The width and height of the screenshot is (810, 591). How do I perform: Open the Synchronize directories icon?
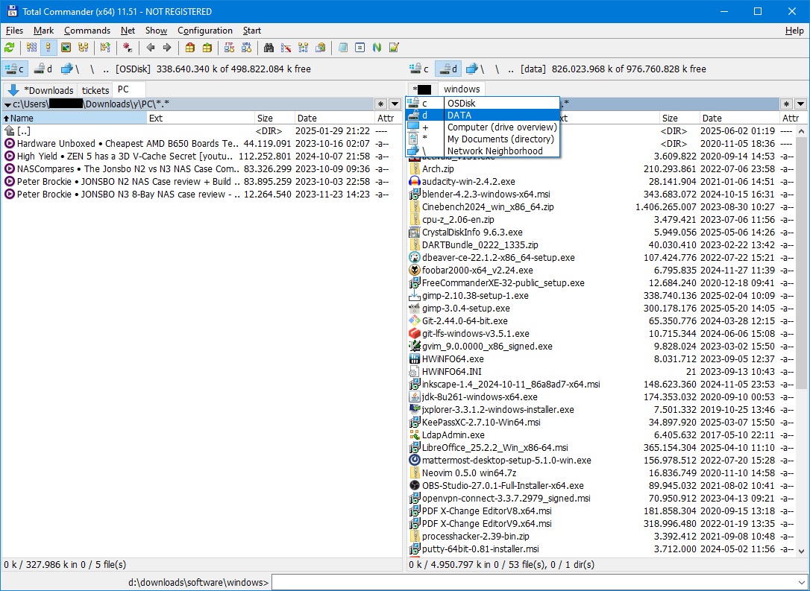tap(304, 48)
